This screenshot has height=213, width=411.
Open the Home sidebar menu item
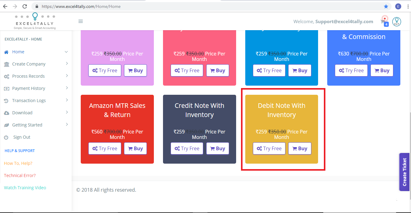point(36,52)
